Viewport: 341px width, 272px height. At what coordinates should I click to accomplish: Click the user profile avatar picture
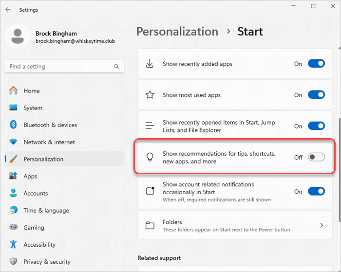(18, 36)
